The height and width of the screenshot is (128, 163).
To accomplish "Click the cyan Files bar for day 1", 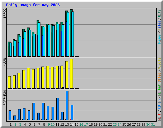I will click(x=11, y=50).
